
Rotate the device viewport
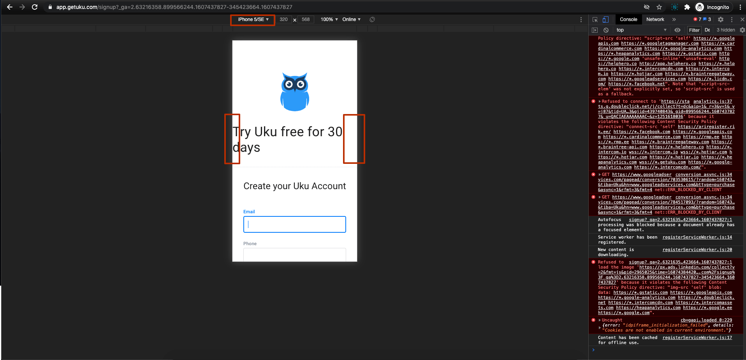[372, 19]
